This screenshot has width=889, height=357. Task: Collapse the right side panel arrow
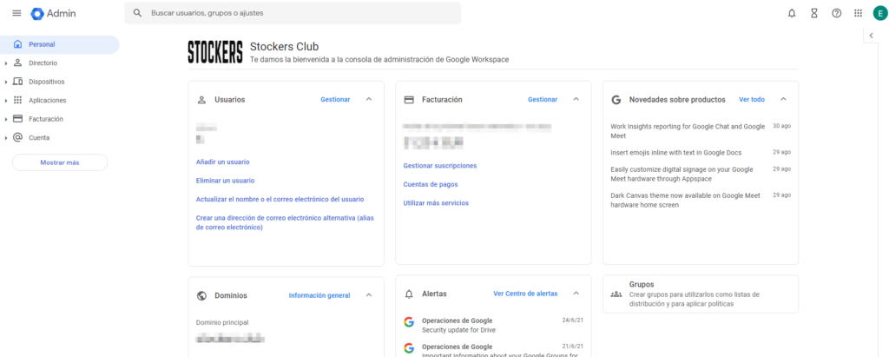click(871, 36)
